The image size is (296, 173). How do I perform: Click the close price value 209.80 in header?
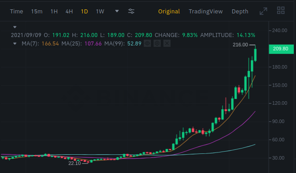(143, 35)
